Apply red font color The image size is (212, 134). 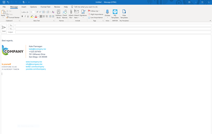pos(36,16)
